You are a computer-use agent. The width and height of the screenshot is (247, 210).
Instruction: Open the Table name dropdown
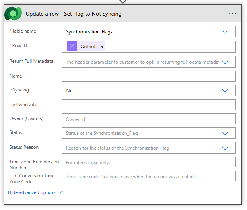[x=225, y=32]
